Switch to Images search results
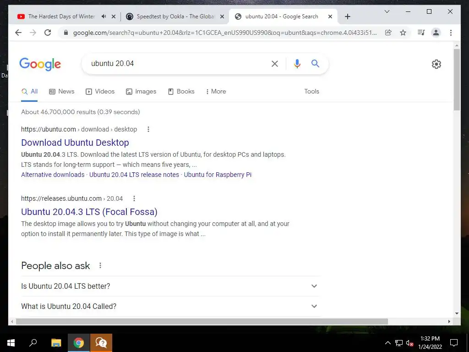The width and height of the screenshot is (469, 352). 141,91
